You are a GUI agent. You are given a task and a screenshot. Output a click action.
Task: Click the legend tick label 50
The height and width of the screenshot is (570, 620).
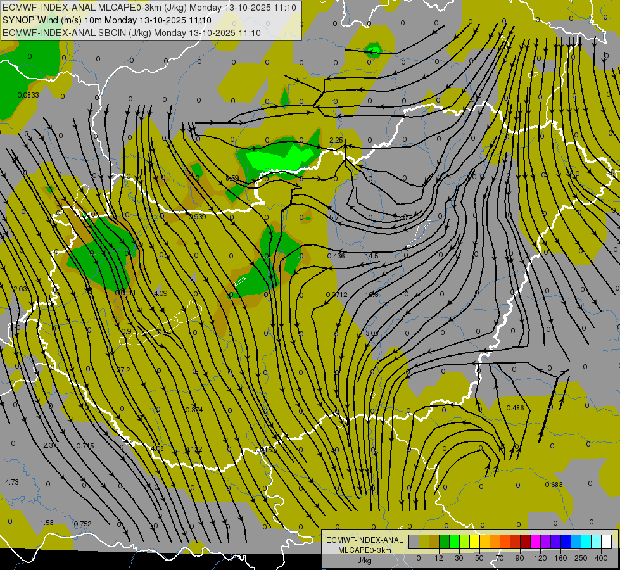click(x=479, y=558)
